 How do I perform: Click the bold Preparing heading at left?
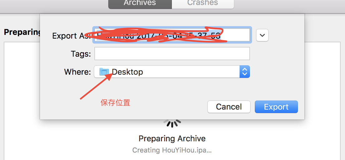click(x=22, y=32)
